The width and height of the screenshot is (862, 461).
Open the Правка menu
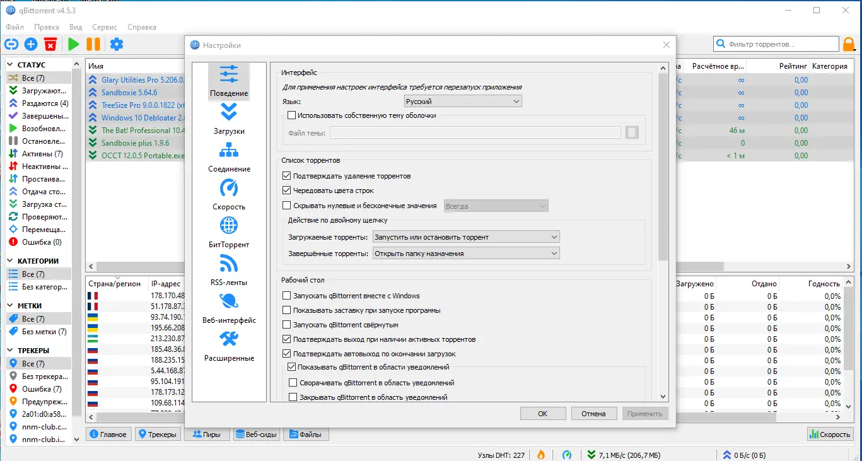[47, 27]
